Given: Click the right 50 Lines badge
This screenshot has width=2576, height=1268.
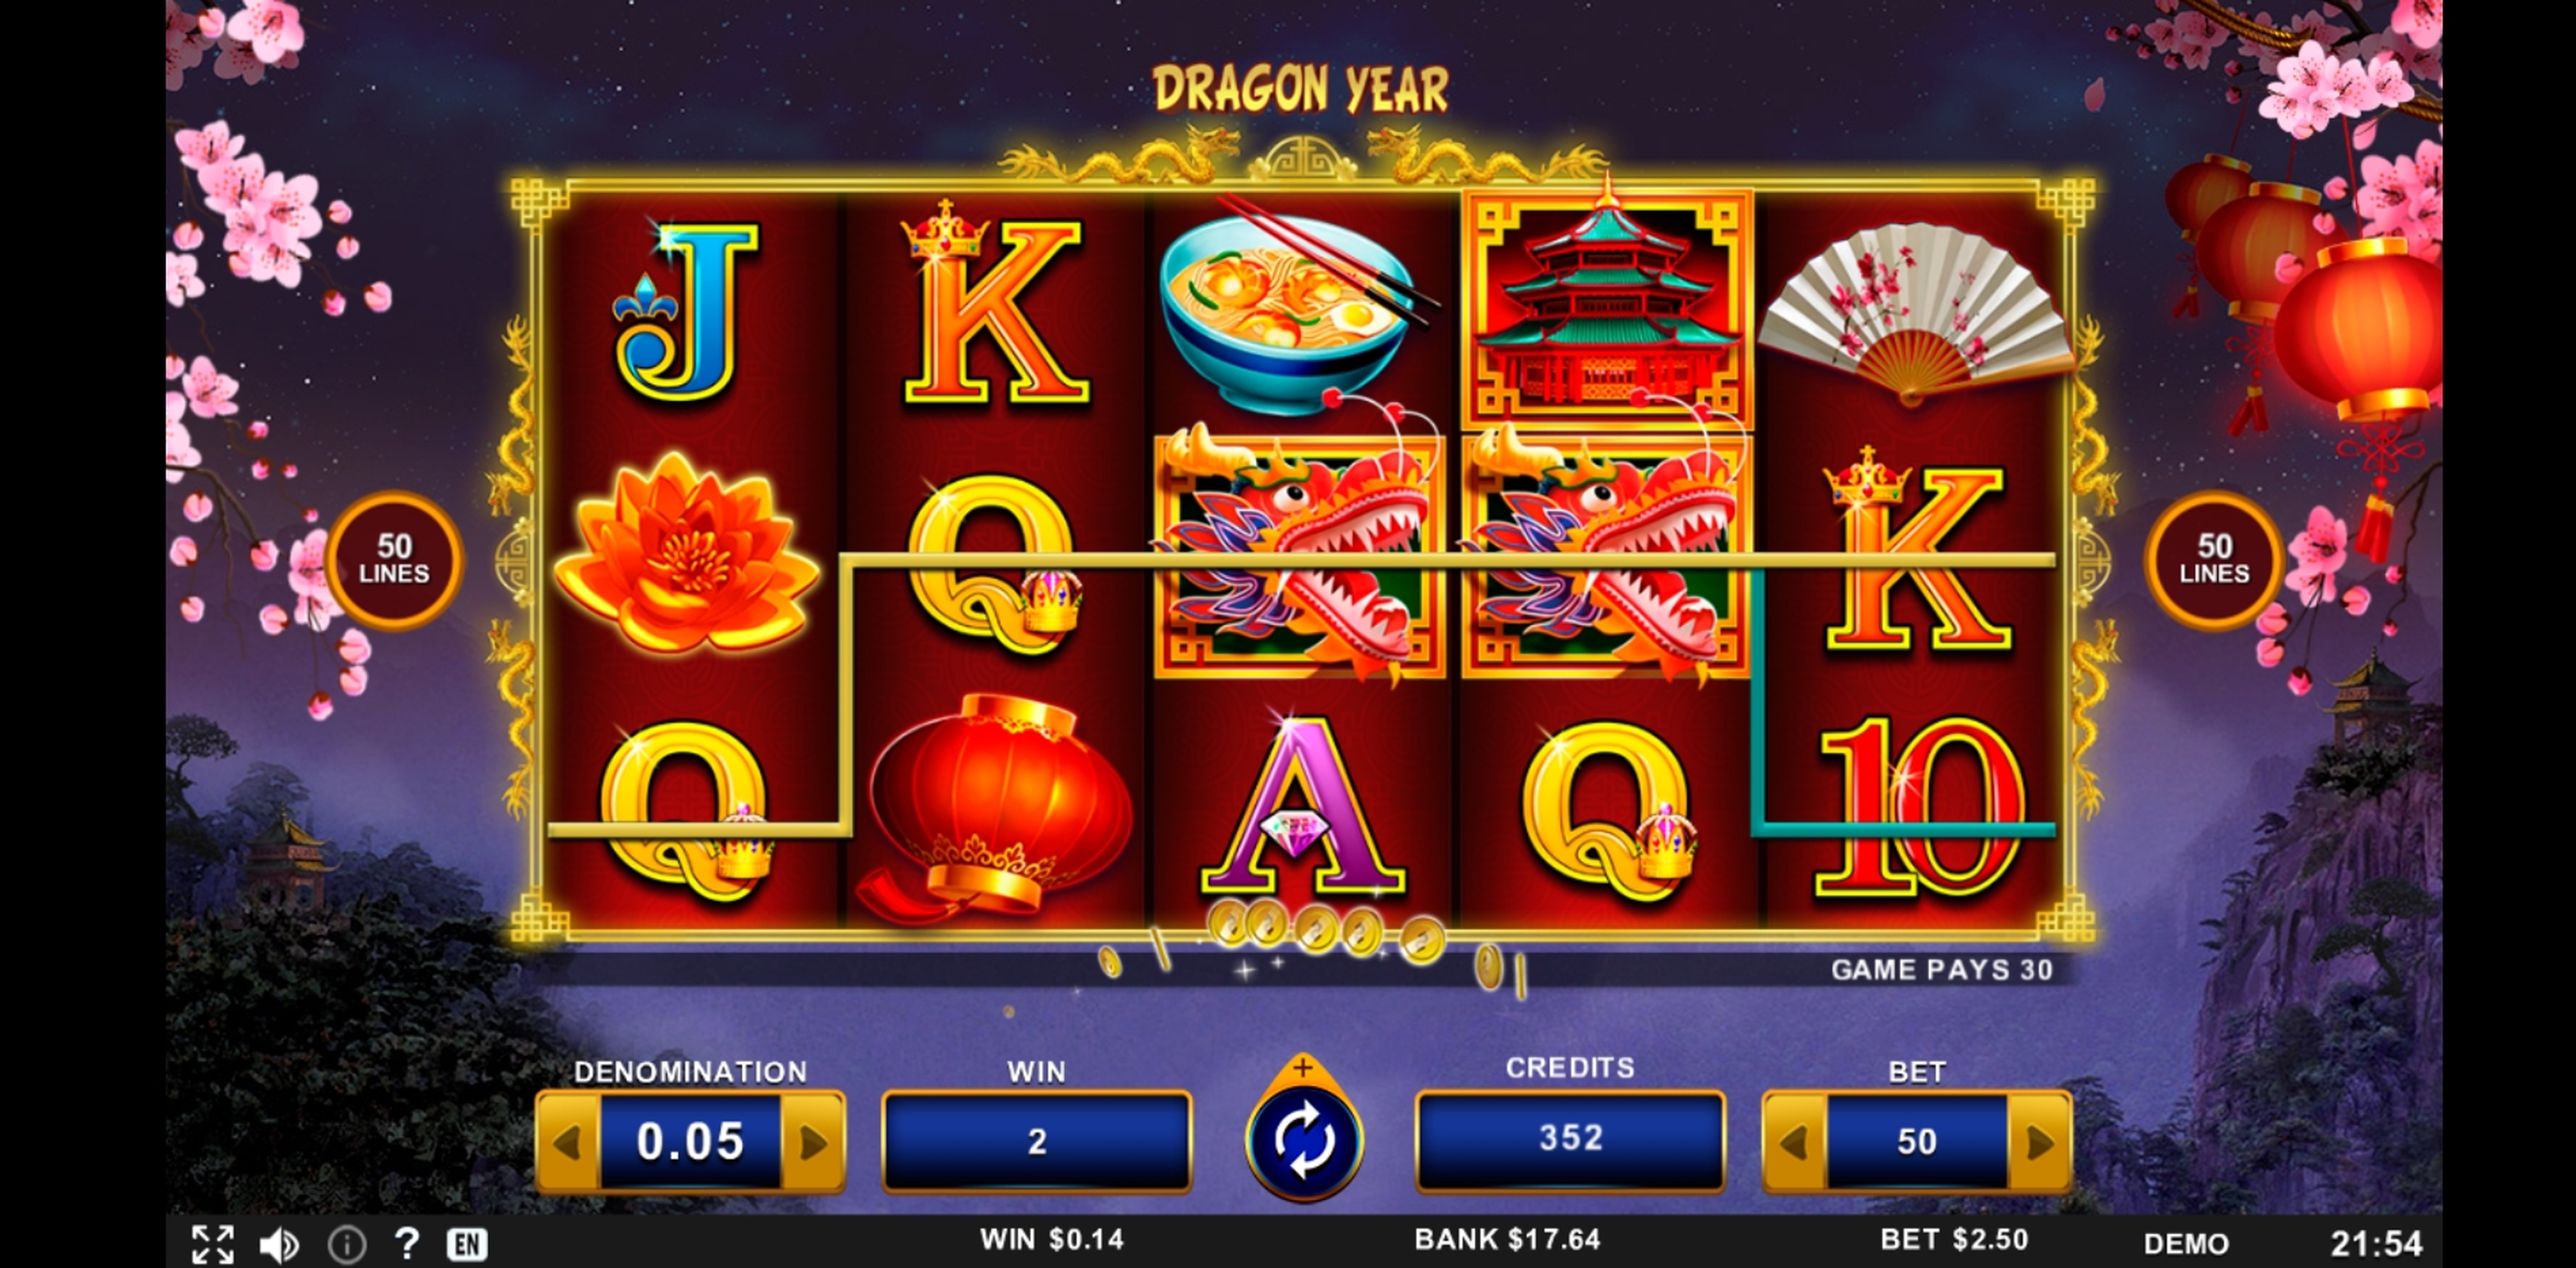Looking at the screenshot, I should coord(2214,560).
